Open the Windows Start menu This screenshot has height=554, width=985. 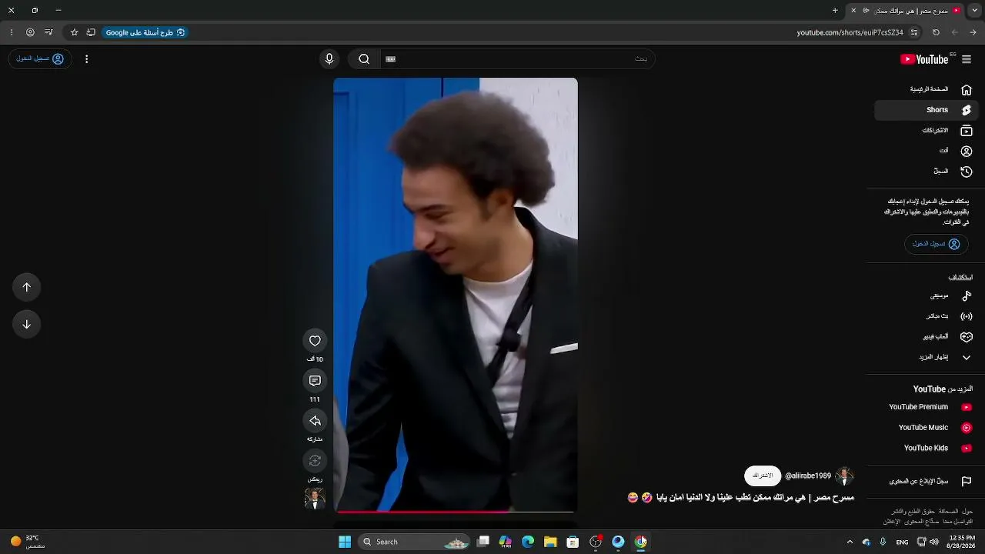click(x=345, y=542)
